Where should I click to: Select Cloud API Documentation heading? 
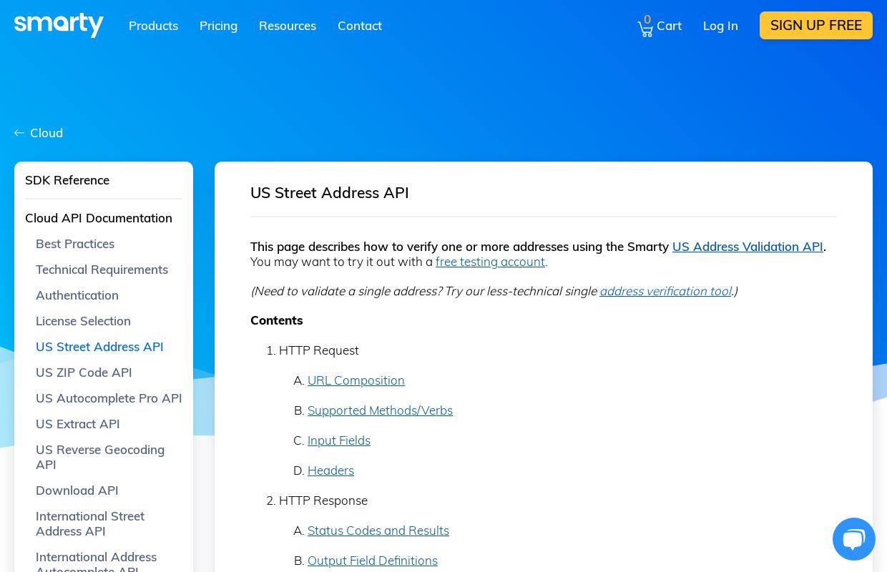click(99, 218)
